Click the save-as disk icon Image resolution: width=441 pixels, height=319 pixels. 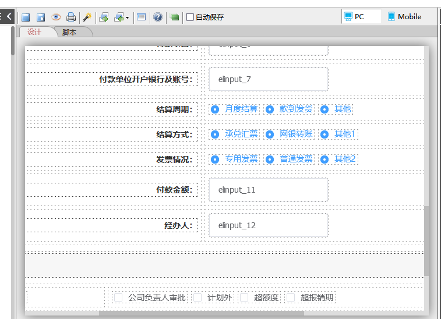(41, 17)
